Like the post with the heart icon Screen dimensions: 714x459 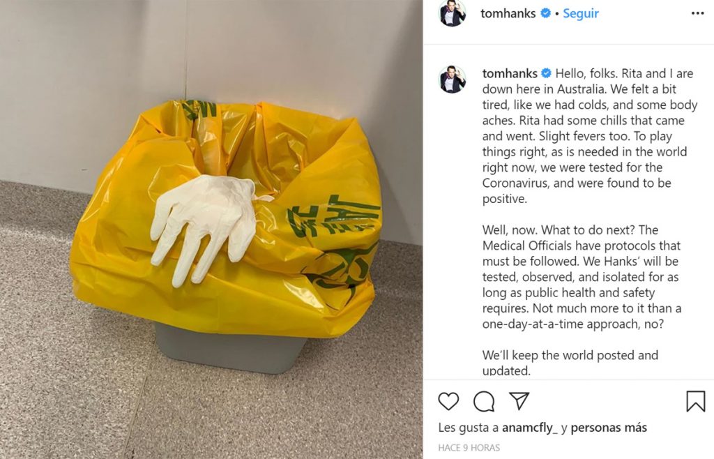448,401
